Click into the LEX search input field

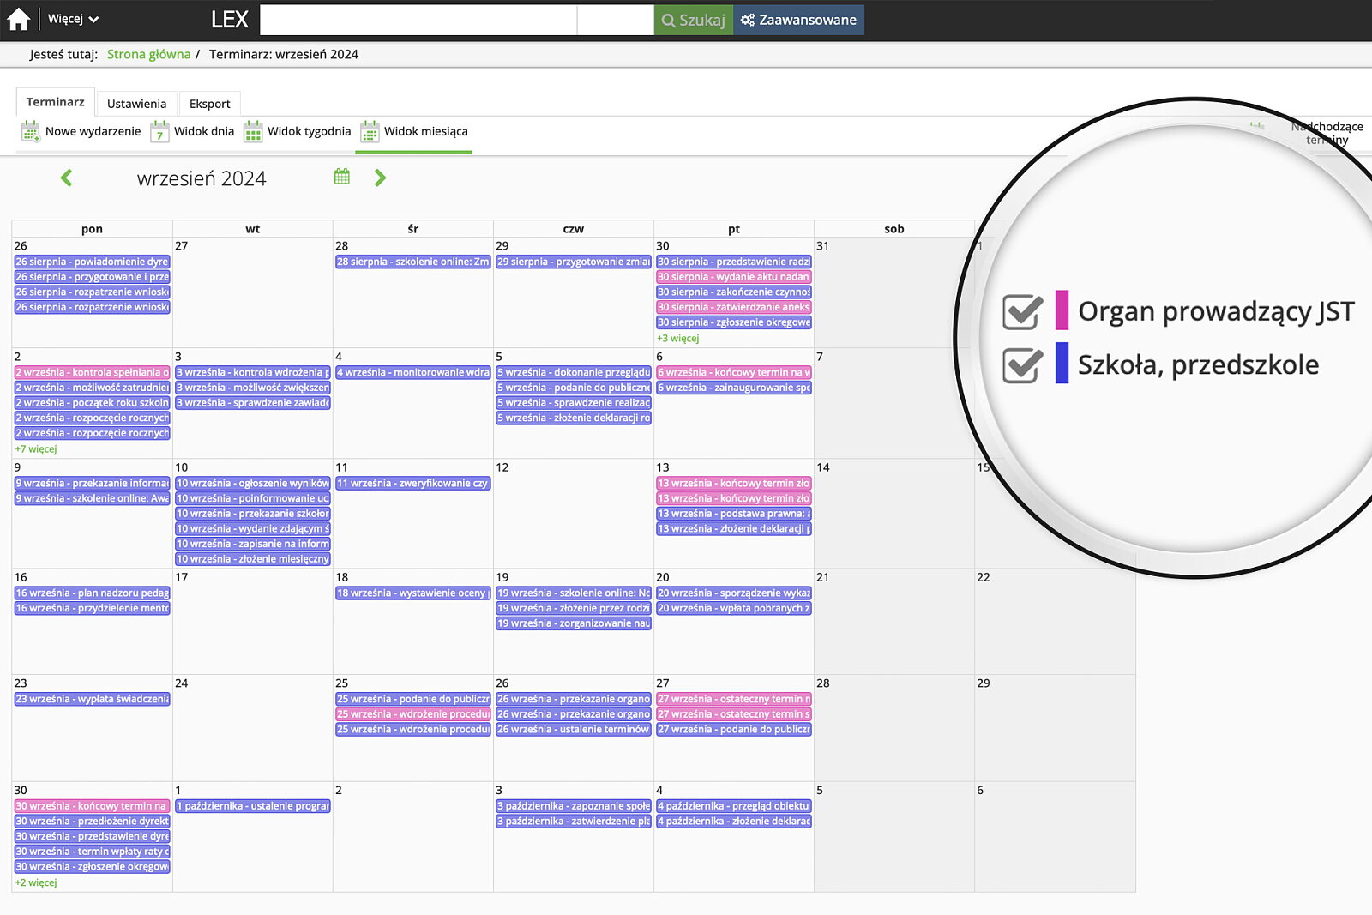418,20
